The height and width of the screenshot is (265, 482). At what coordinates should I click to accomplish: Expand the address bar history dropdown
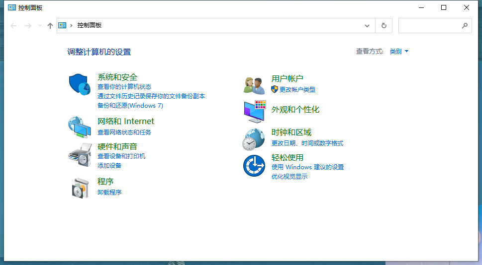point(367,26)
